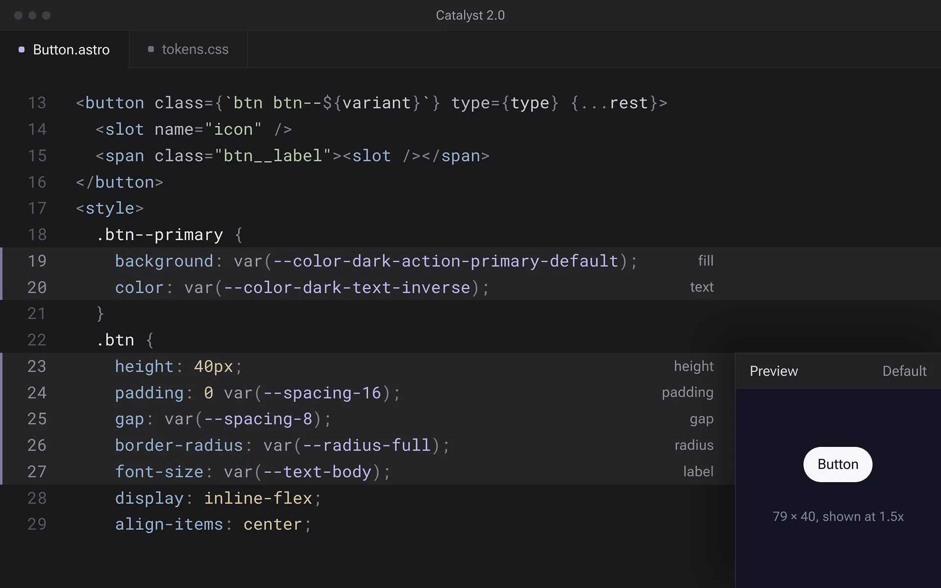Click the opening style tag on line 17
Screen dimensions: 941x588
[x=110, y=209]
